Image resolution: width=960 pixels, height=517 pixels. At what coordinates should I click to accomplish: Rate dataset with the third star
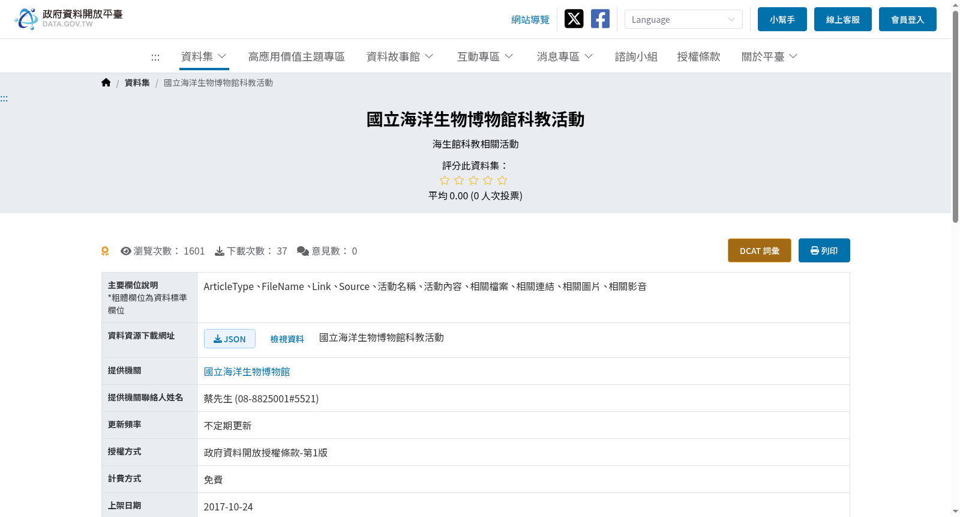coord(473,180)
